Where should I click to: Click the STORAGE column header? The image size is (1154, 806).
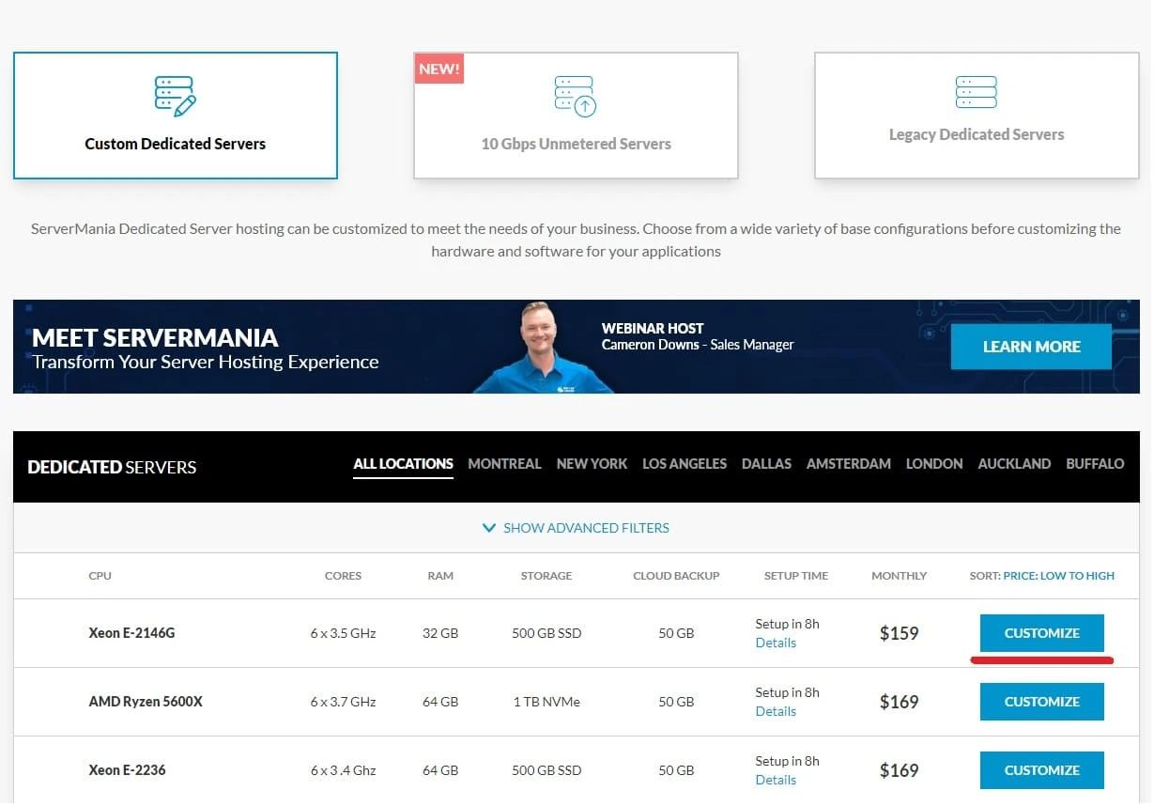tap(546, 576)
